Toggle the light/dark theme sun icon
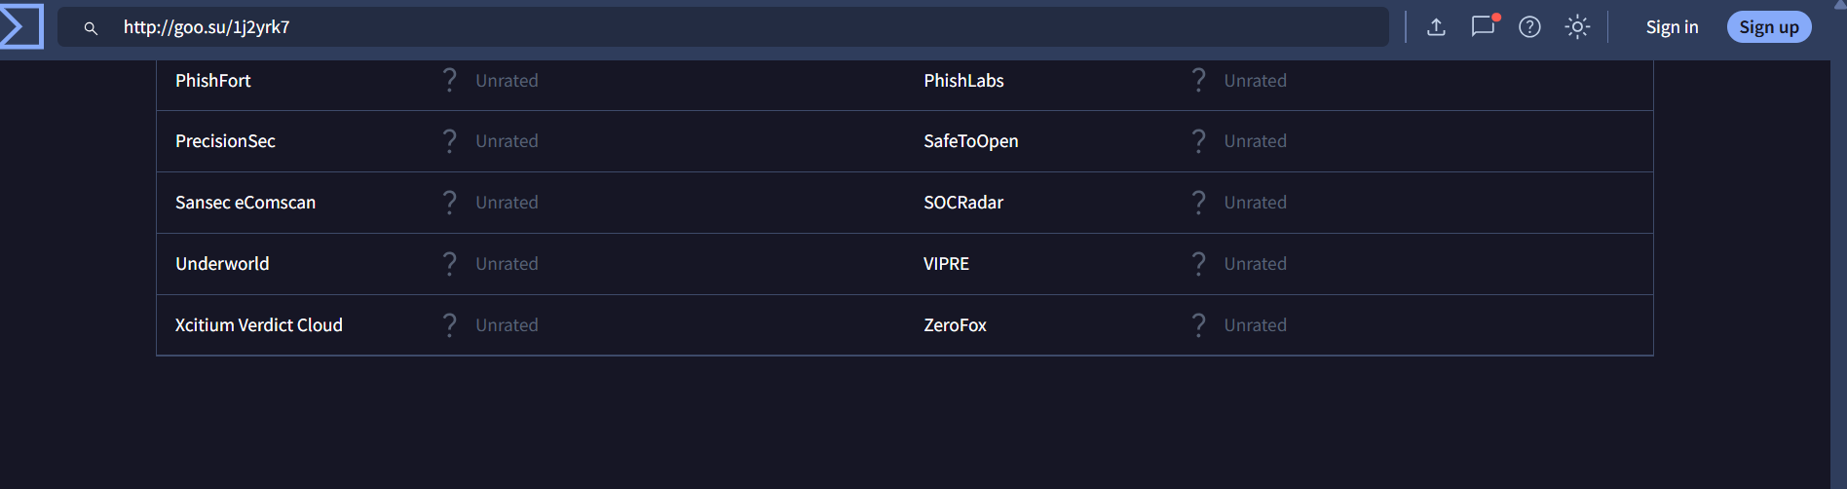 pyautogui.click(x=1577, y=27)
